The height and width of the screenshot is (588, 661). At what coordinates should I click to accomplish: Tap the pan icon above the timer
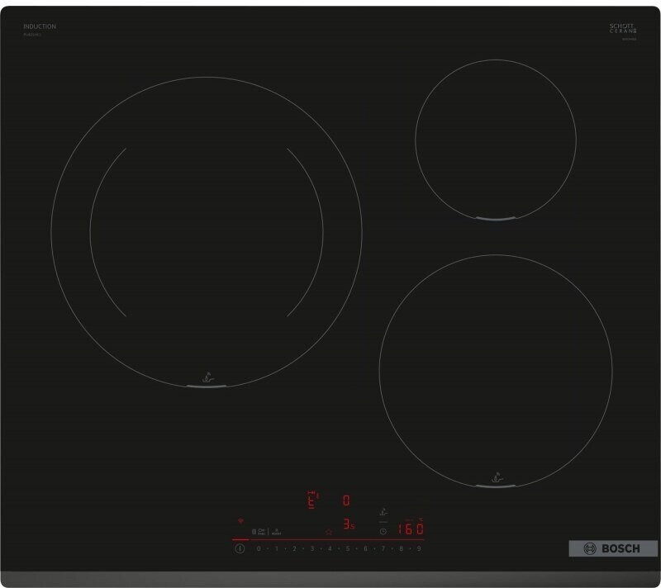(x=383, y=511)
